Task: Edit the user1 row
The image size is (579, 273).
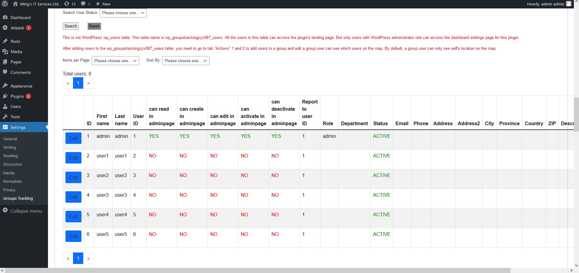Action: pos(73,158)
